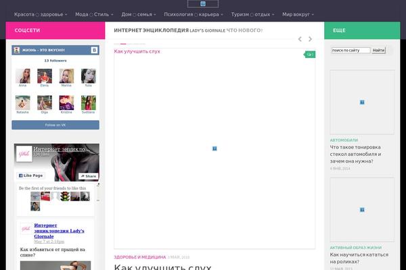Open the АКТИВНЫЙ ОБРАЗ ЖИЗНИ category link
Screen dimensions: 406x270
tap(355, 248)
